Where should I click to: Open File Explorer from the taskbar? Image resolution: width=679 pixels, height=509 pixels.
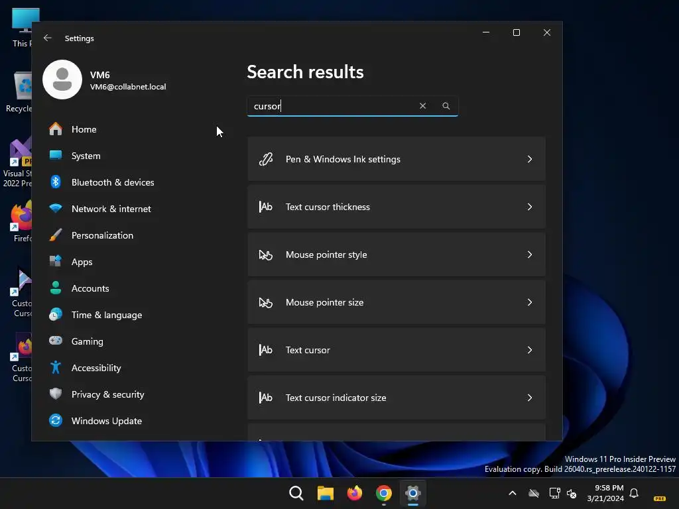(325, 493)
